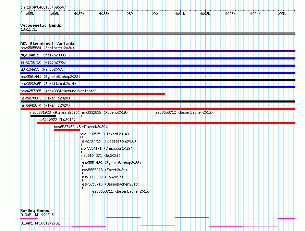Open variant nsv3352839 (Audano2019) label
This screenshot has height=231, width=305.
pyautogui.click(x=104, y=112)
